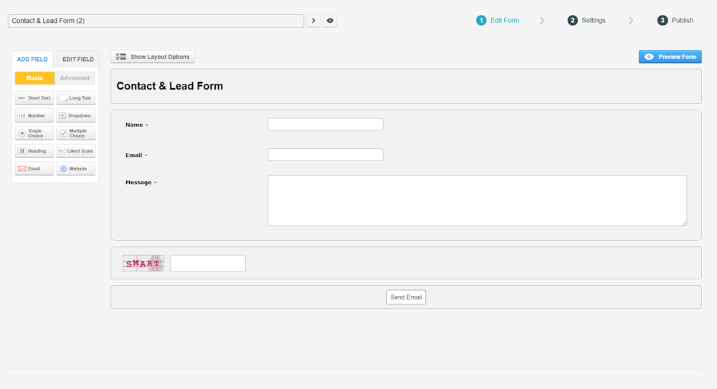
Task: Add a Dropdown field
Action: coord(76,115)
